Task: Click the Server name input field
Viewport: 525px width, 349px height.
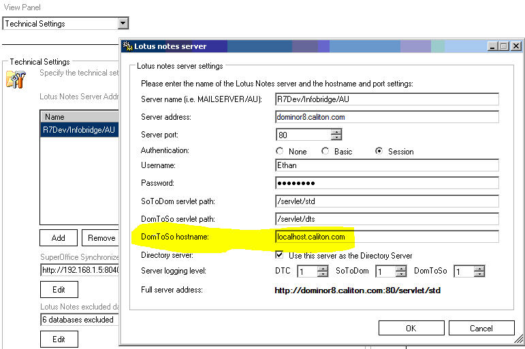Action: coord(387,99)
